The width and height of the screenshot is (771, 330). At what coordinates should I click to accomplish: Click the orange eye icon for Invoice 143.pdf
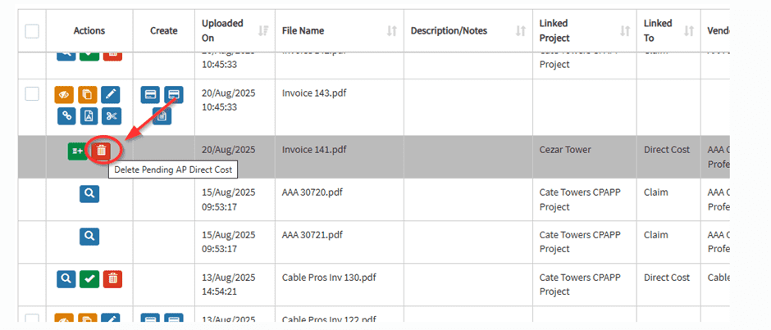(x=66, y=94)
